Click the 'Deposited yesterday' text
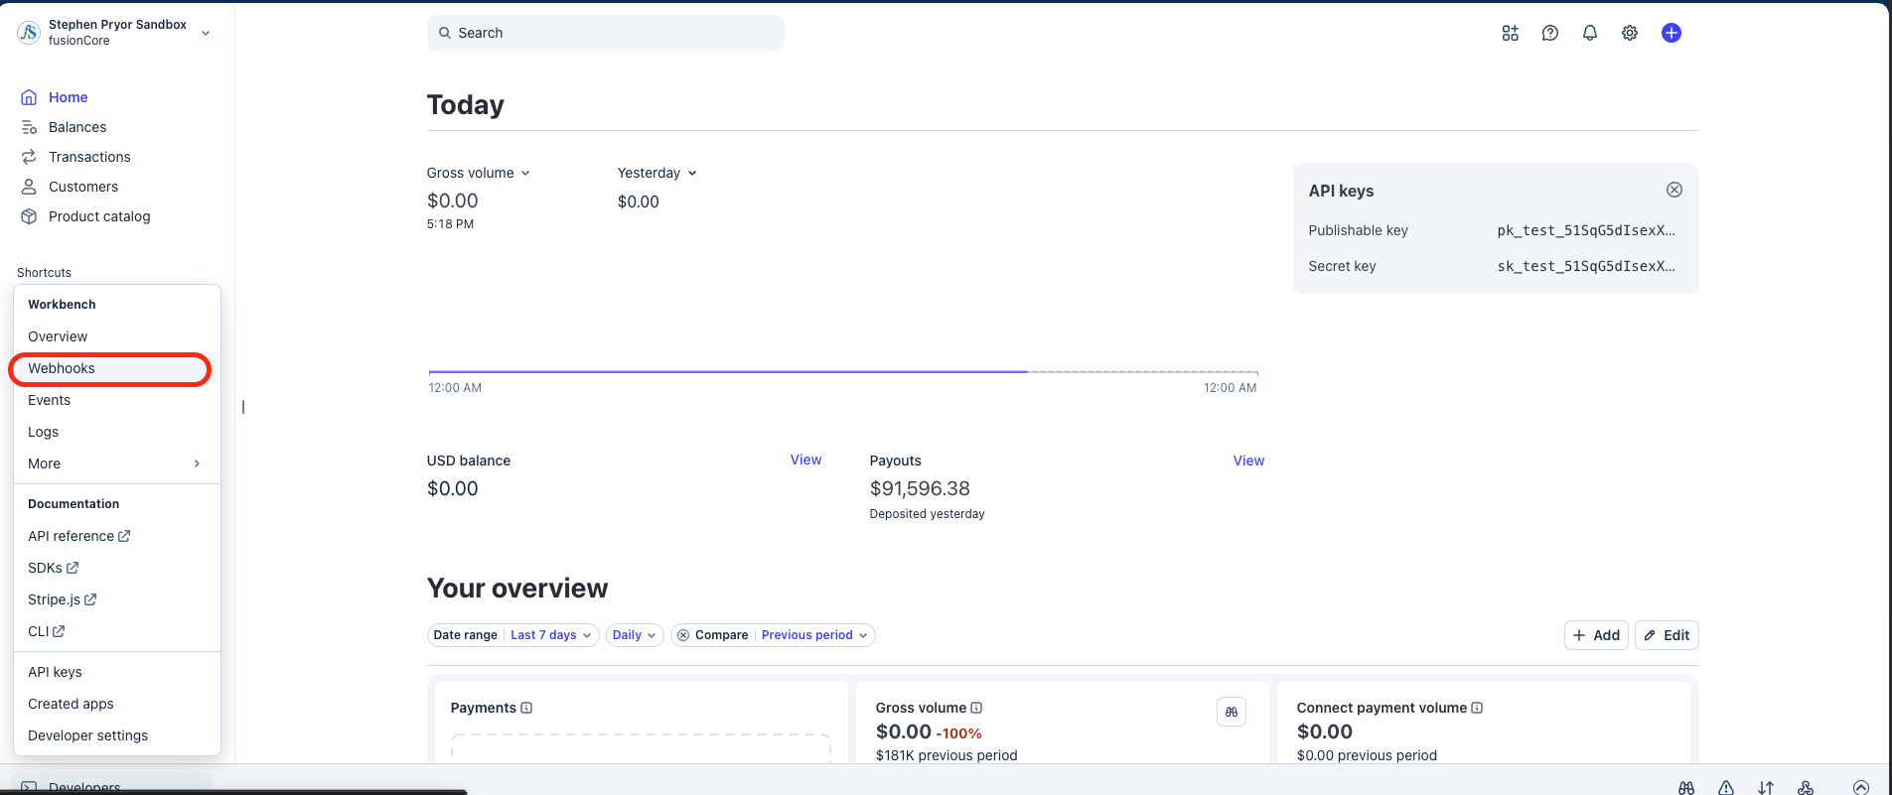The height and width of the screenshot is (795, 1892). [927, 514]
